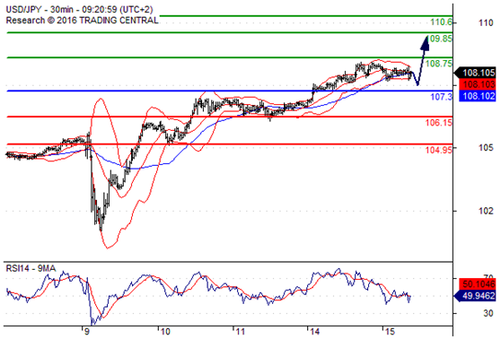This screenshot has width=501, height=339.
Task: Click the 108.75 resistance level label
Action: point(439,64)
